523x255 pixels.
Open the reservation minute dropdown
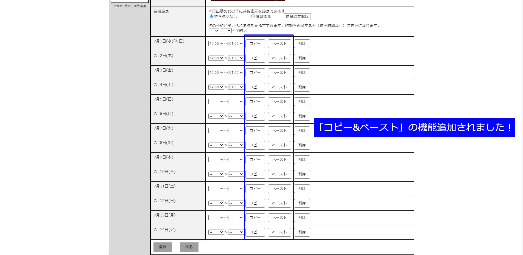click(x=226, y=31)
